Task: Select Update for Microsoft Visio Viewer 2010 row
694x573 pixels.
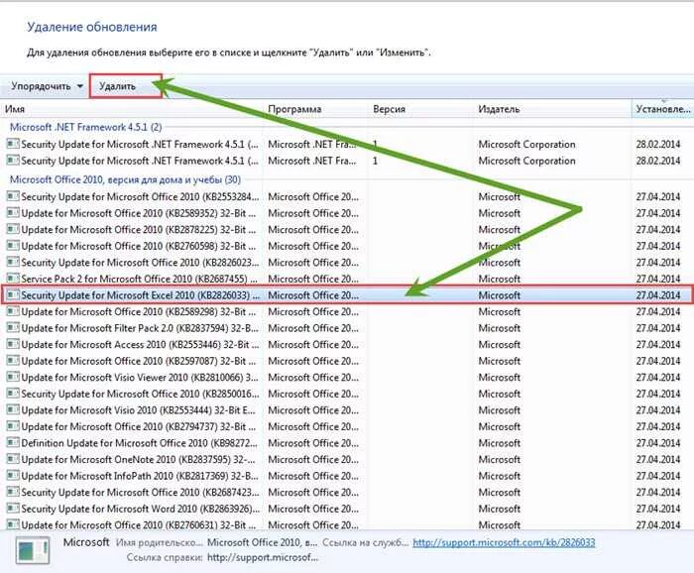Action: point(347,377)
